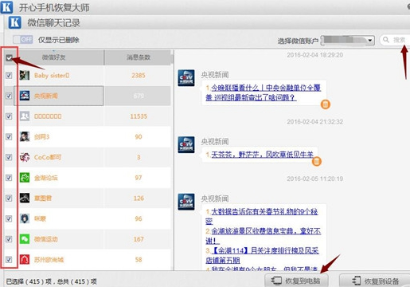Click the 已选择 (415) 项 status text
Screen dimensions: 410x287
[x=29, y=281]
